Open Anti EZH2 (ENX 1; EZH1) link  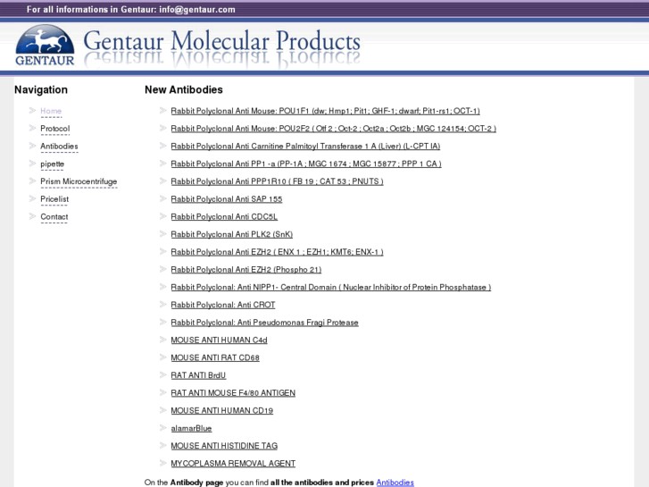pyautogui.click(x=278, y=252)
